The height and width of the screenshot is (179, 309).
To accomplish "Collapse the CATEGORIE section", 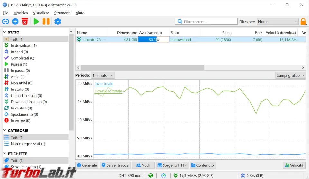I will (x=5, y=130).
